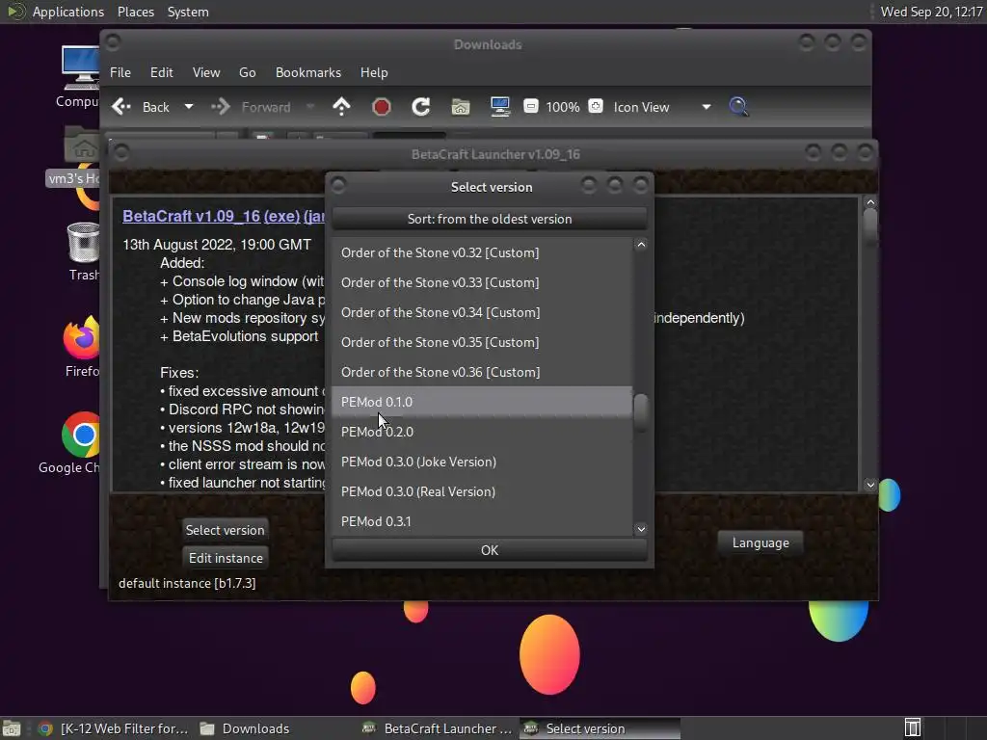
Task: Click Select version dialog window menu button
Action: [x=338, y=185]
